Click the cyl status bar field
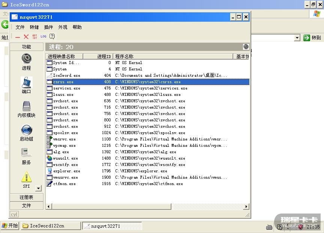 click(14, 214)
